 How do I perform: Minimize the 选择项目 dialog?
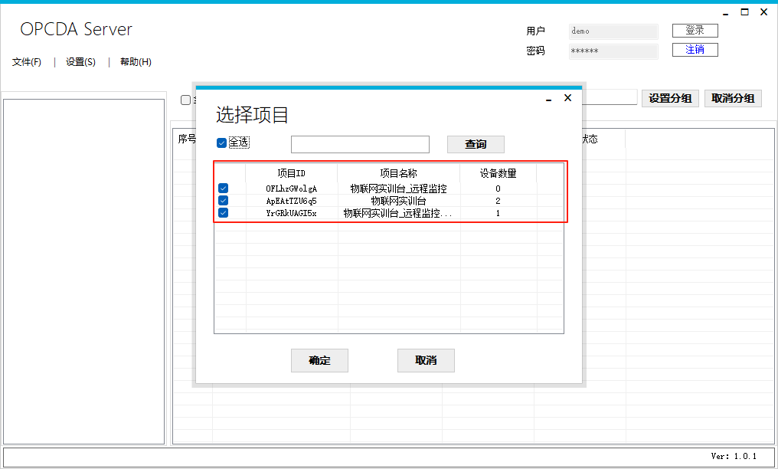coord(549,100)
